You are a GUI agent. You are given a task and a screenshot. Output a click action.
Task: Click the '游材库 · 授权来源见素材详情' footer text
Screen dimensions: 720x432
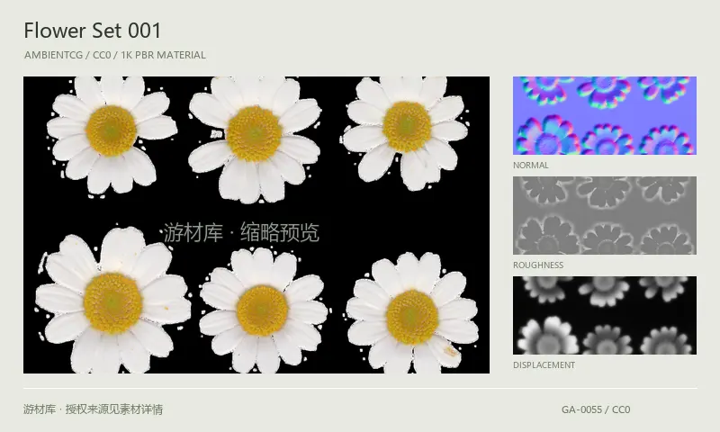coord(94,409)
